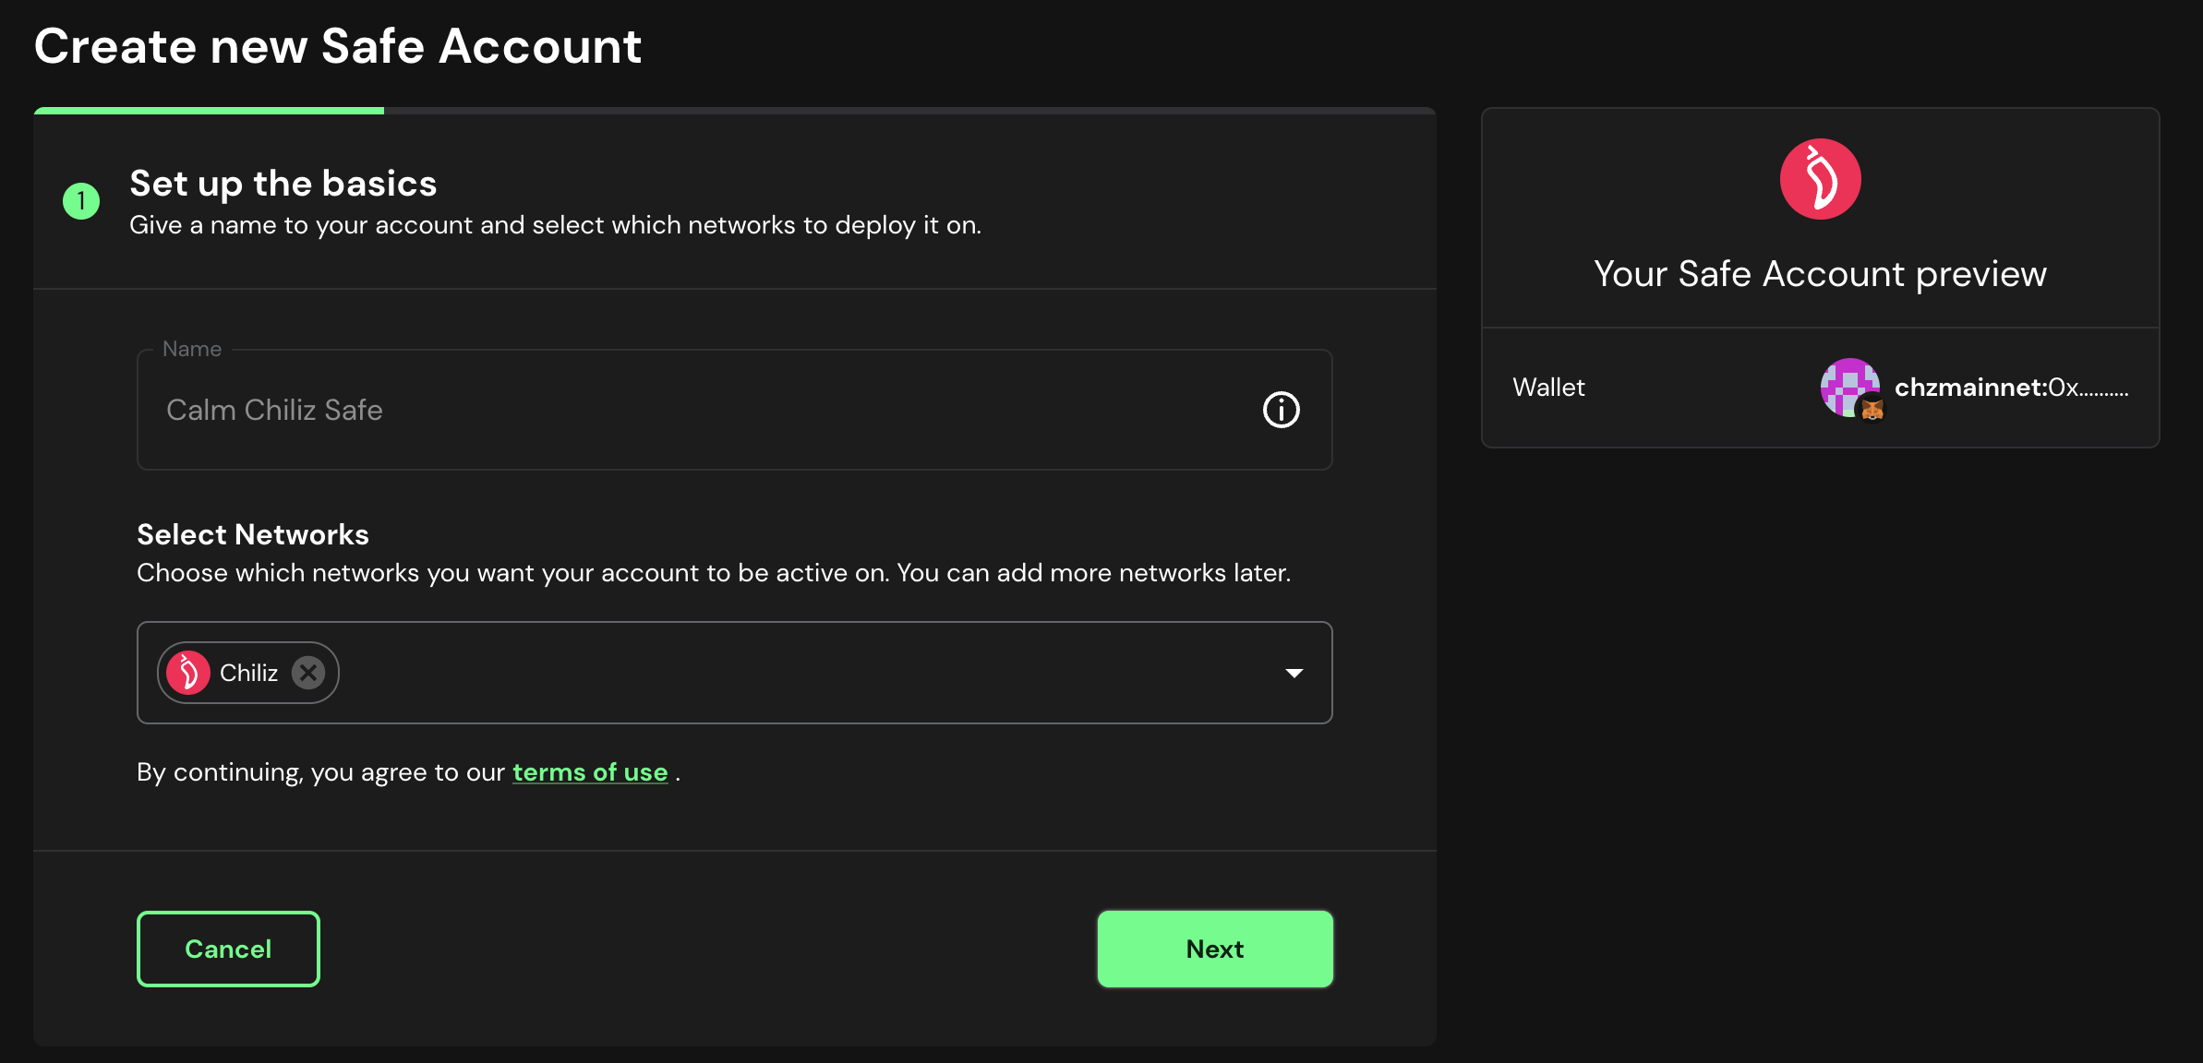Click the info icon in Name field
The width and height of the screenshot is (2203, 1063).
1281,410
